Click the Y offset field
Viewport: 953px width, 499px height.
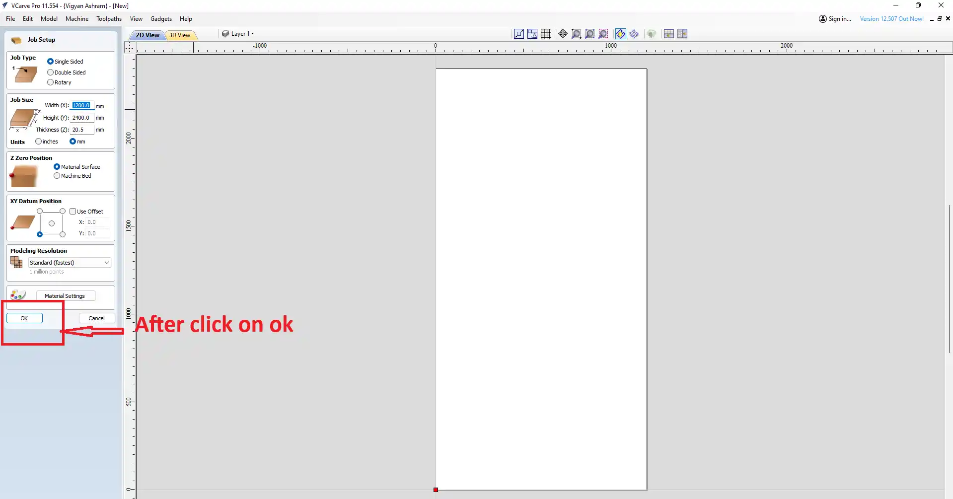pos(98,233)
